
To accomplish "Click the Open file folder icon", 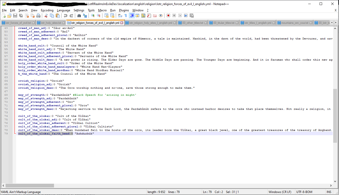I will (9, 16).
